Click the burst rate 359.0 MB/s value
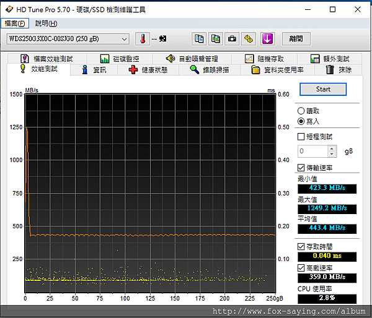This screenshot has width=372, height=318. click(327, 278)
